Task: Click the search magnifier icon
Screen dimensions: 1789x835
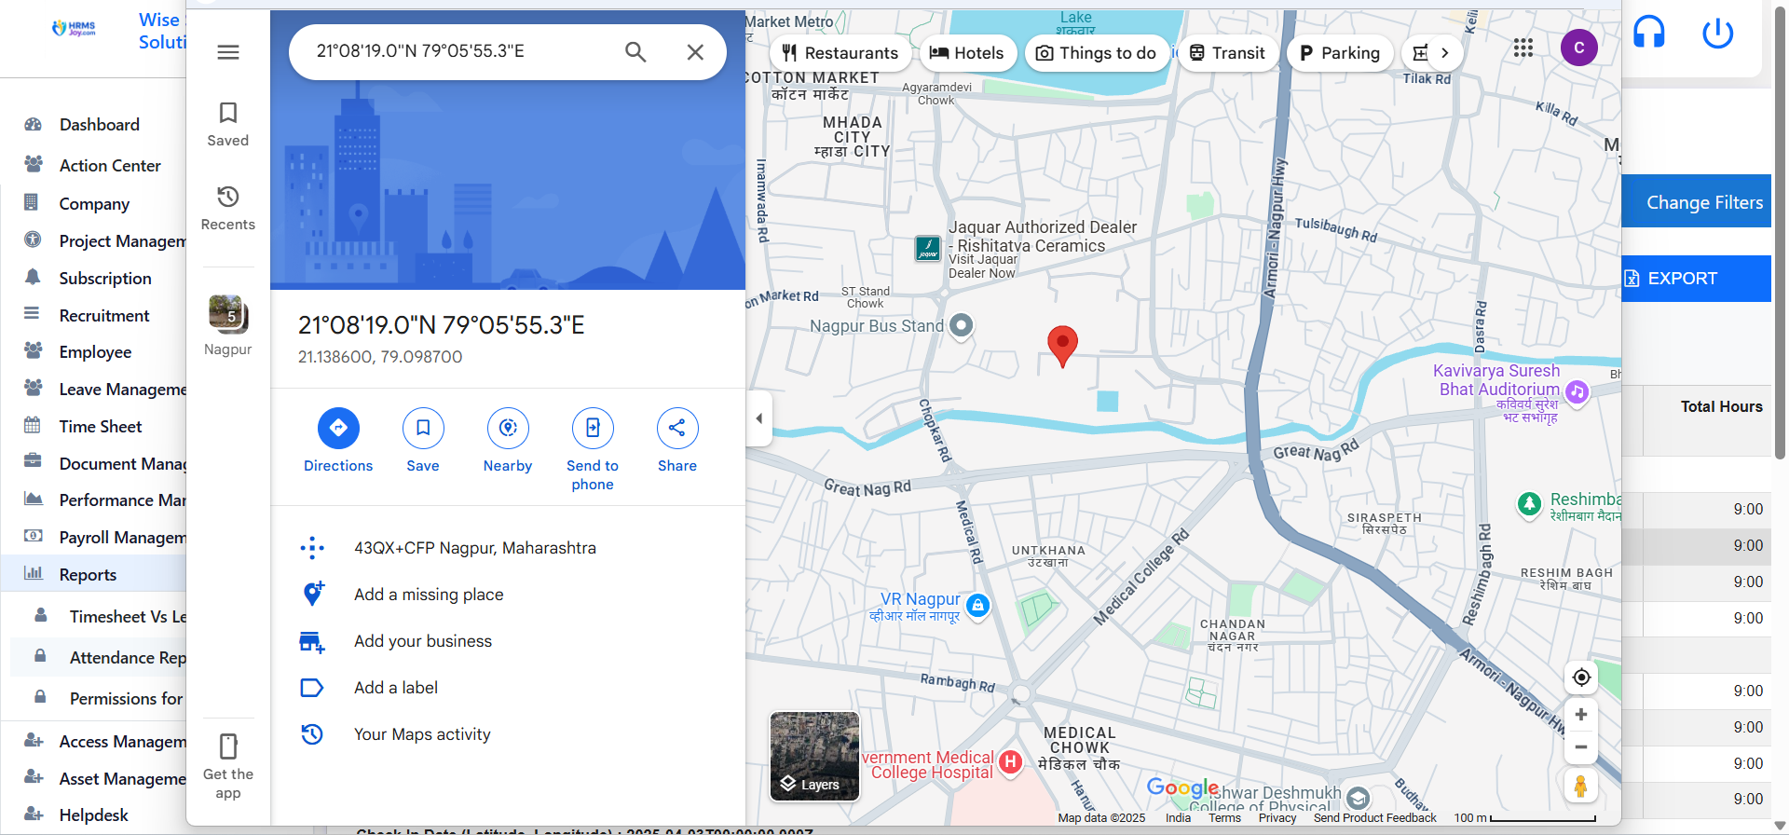Action: tap(635, 52)
